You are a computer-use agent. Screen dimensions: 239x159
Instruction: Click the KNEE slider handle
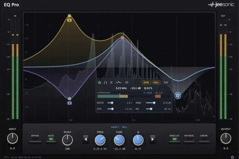(x=154, y=103)
